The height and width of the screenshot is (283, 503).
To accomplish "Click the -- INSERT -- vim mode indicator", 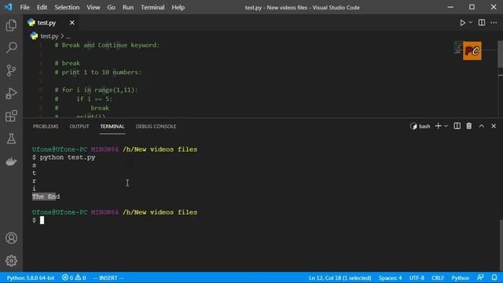I will (x=108, y=277).
